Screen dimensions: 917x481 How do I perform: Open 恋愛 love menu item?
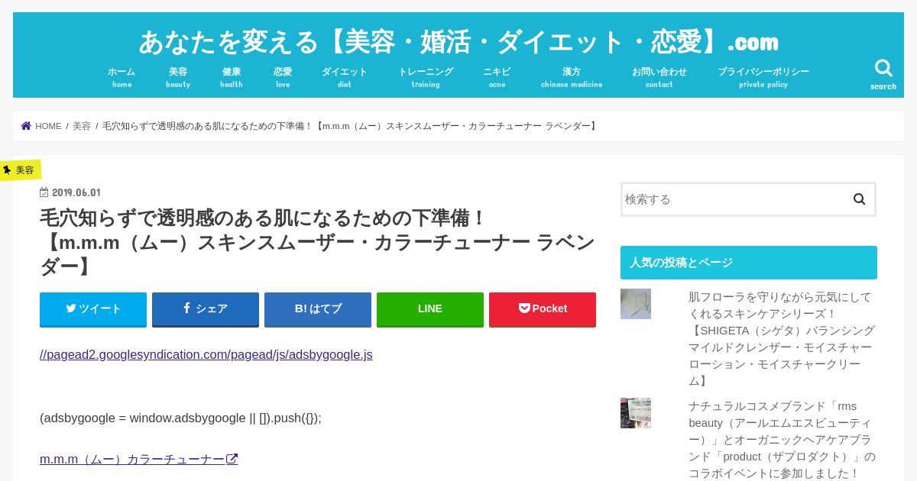point(283,77)
